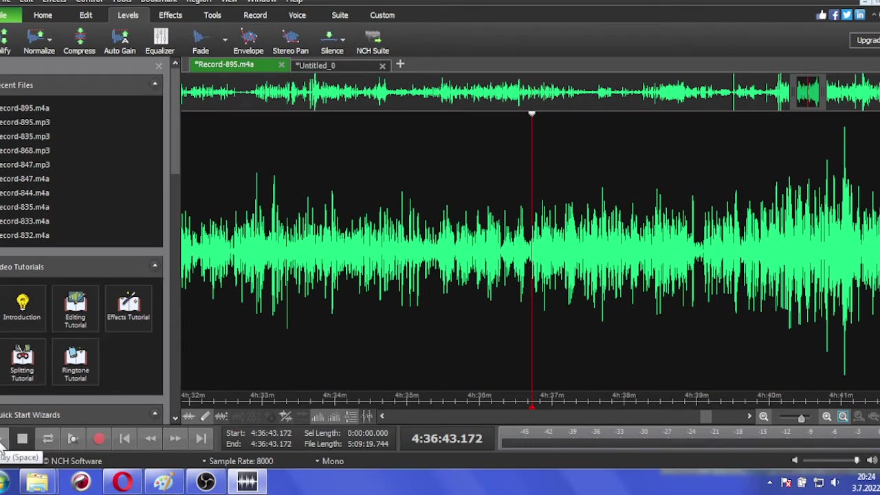
Task: Open the Compress tool
Action: point(79,41)
